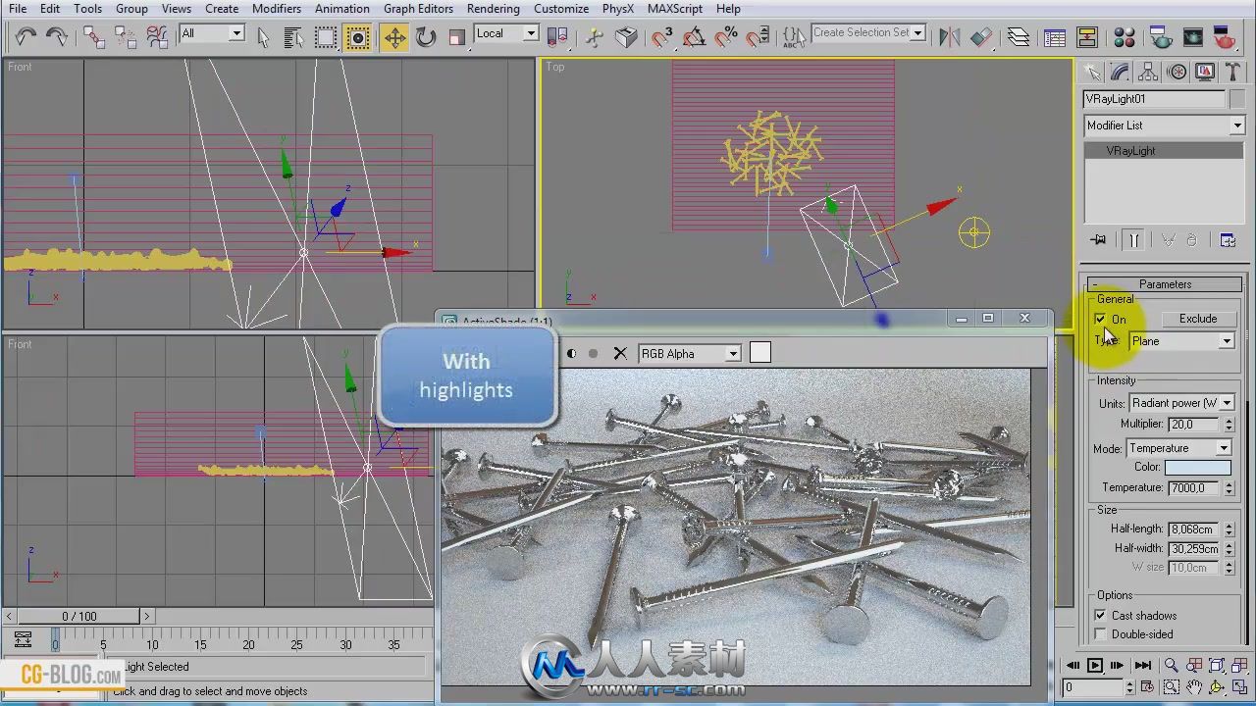Click Rectangular Selection Region icon

click(326, 37)
